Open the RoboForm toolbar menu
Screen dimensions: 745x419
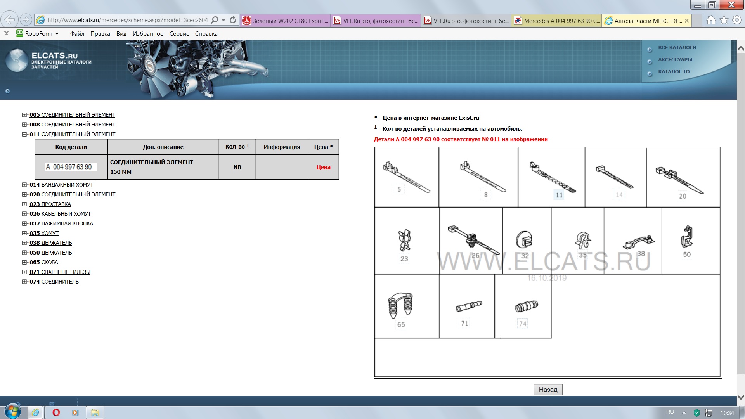click(x=38, y=34)
